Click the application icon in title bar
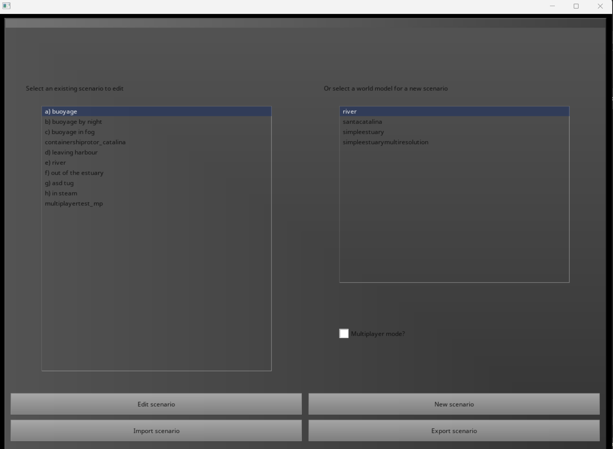 click(7, 6)
